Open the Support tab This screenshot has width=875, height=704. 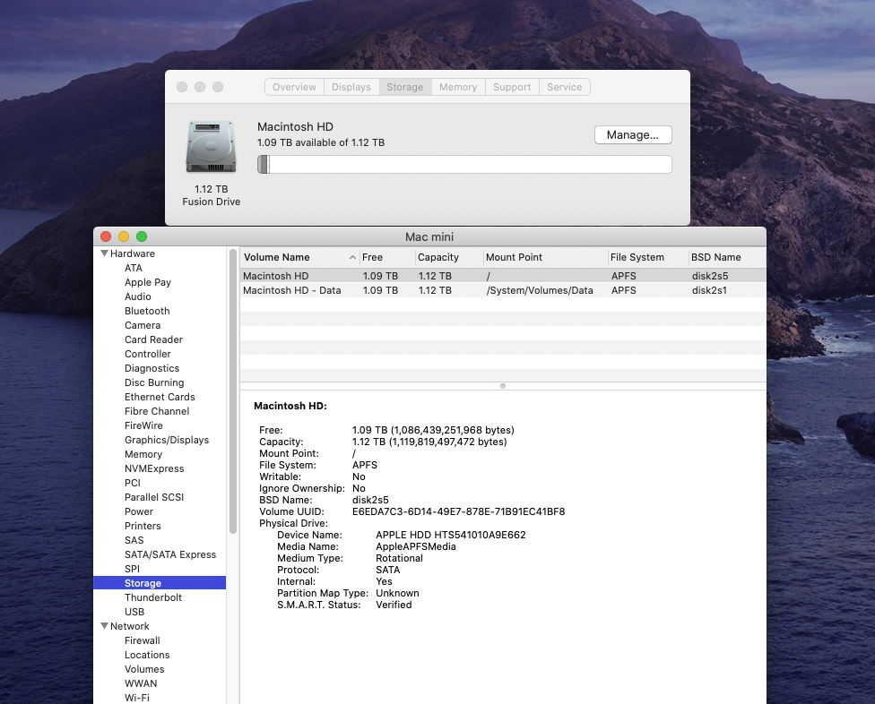pos(512,87)
